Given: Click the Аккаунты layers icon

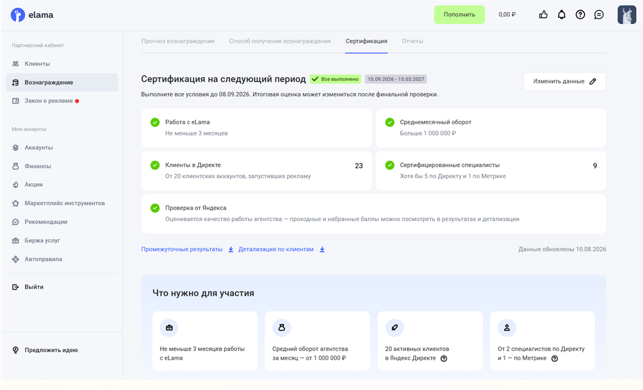Looking at the screenshot, I should click(15, 147).
